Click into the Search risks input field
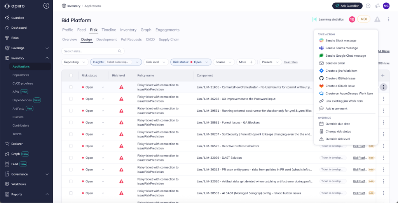 click(89, 51)
